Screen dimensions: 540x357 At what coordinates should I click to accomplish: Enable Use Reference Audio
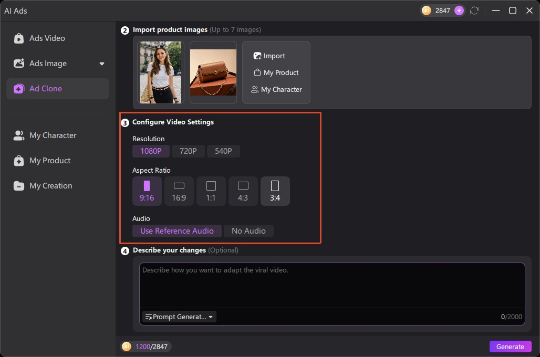point(177,231)
